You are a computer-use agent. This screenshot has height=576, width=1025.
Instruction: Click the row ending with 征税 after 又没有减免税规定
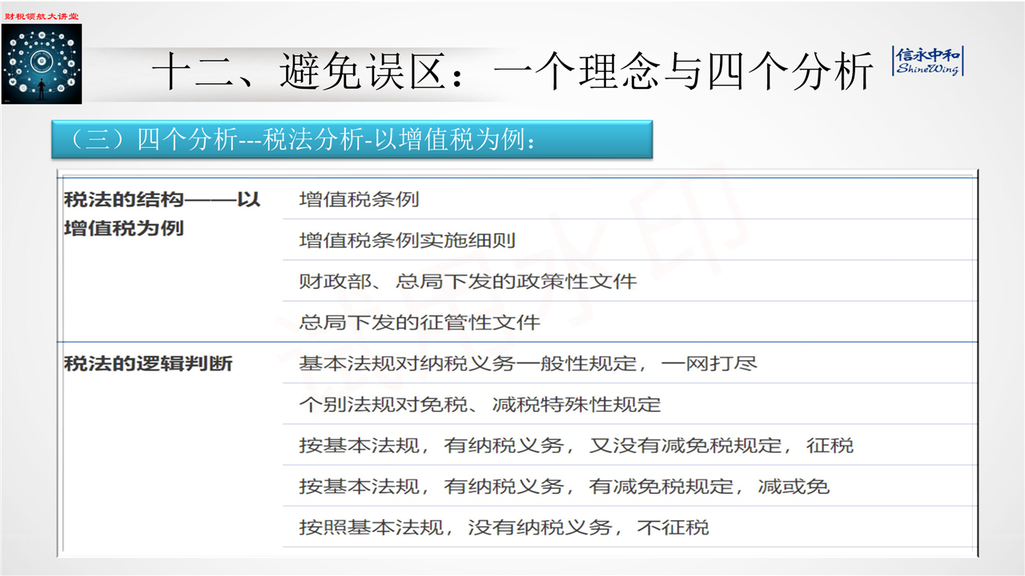pos(576,445)
